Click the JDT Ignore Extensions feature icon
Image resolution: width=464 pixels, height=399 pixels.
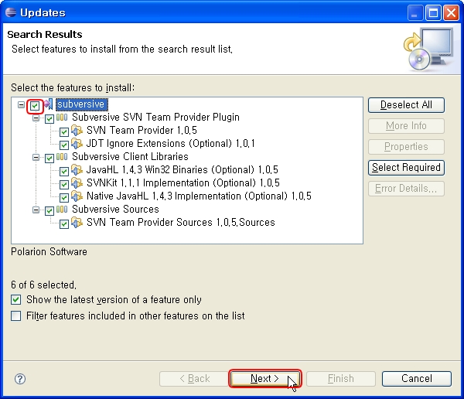[77, 143]
